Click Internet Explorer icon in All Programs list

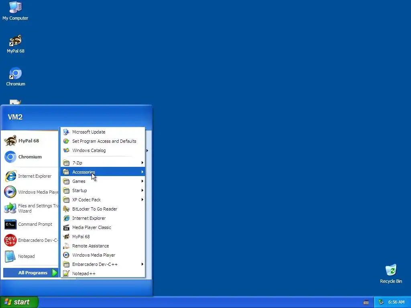coord(66,218)
